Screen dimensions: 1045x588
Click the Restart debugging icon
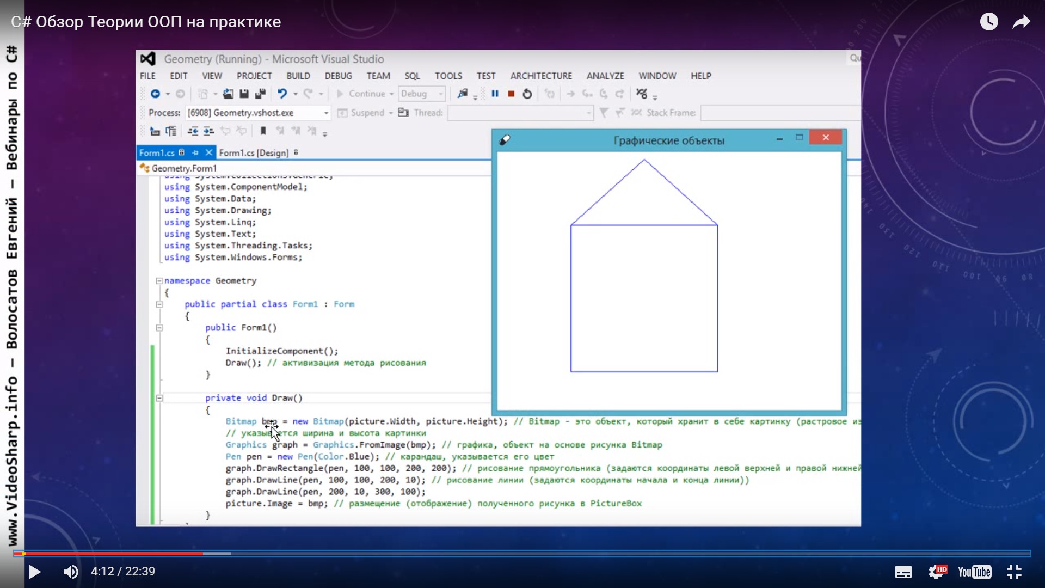tap(527, 94)
